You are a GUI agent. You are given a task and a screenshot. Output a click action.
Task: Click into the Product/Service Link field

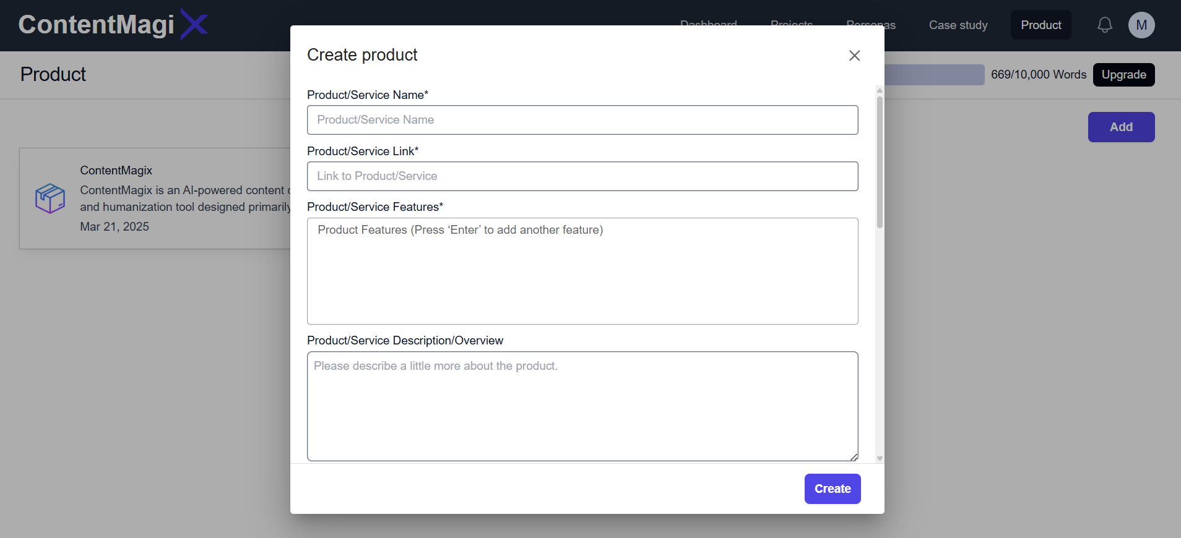click(x=582, y=176)
